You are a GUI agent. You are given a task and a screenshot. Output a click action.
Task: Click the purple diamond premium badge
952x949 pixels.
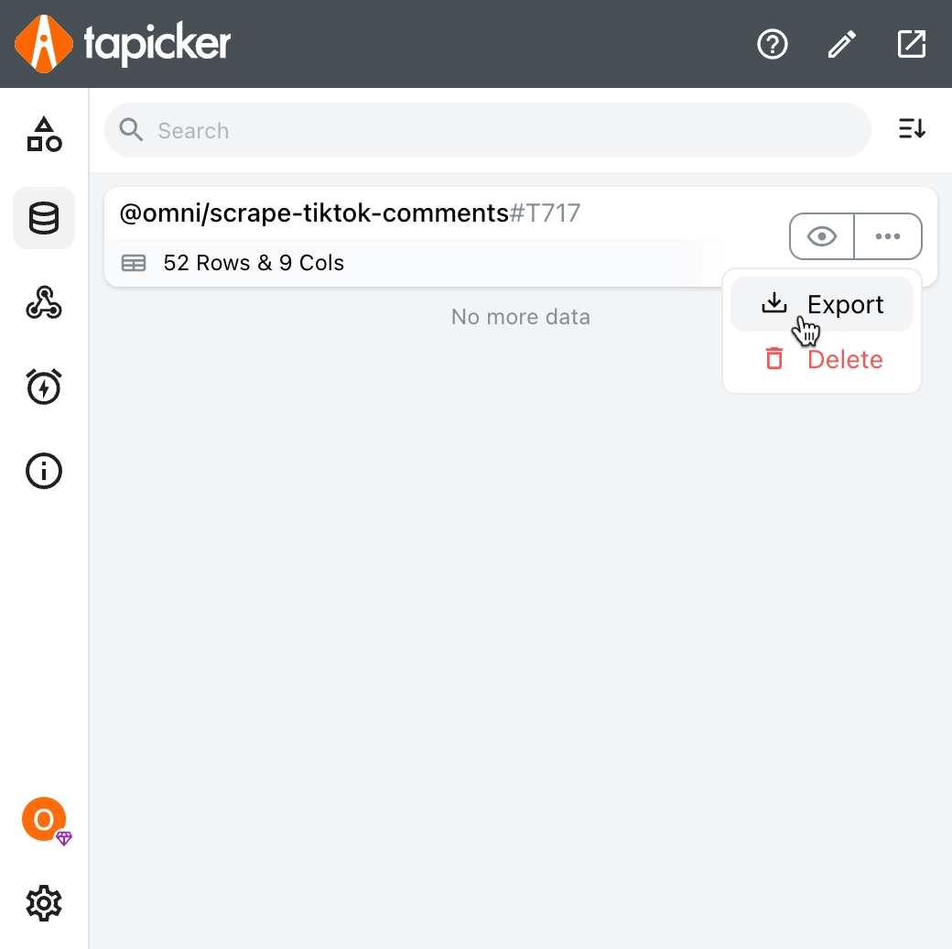tap(64, 838)
